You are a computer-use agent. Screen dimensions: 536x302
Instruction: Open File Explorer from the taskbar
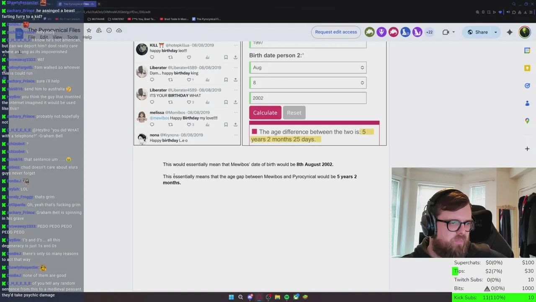tap(277, 297)
